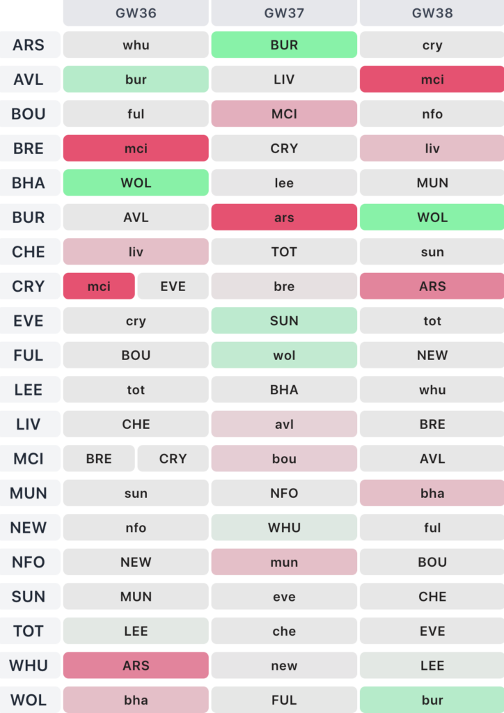
Task: Click Arsenal's green BUR fixture in GW37
Action: [284, 45]
